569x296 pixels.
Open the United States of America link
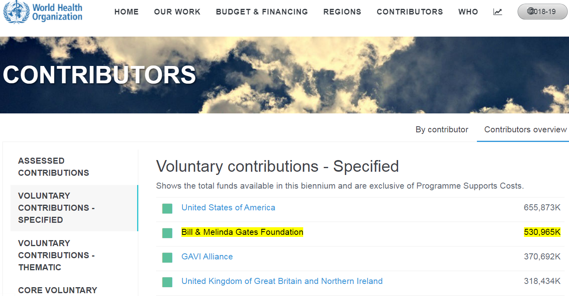click(228, 208)
